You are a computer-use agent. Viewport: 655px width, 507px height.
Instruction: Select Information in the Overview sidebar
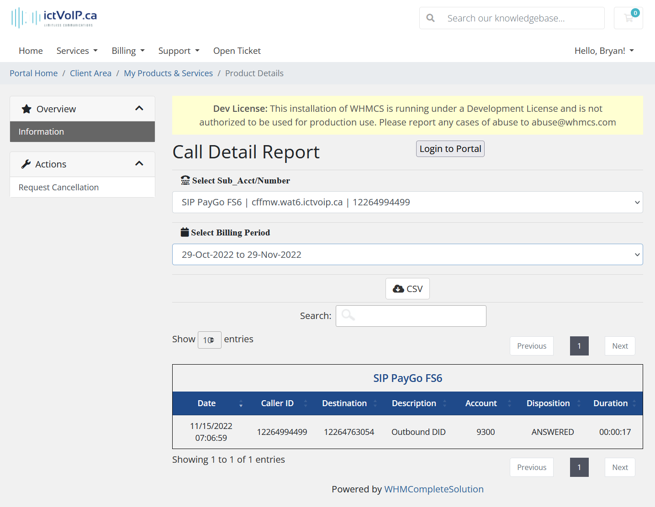coord(82,131)
